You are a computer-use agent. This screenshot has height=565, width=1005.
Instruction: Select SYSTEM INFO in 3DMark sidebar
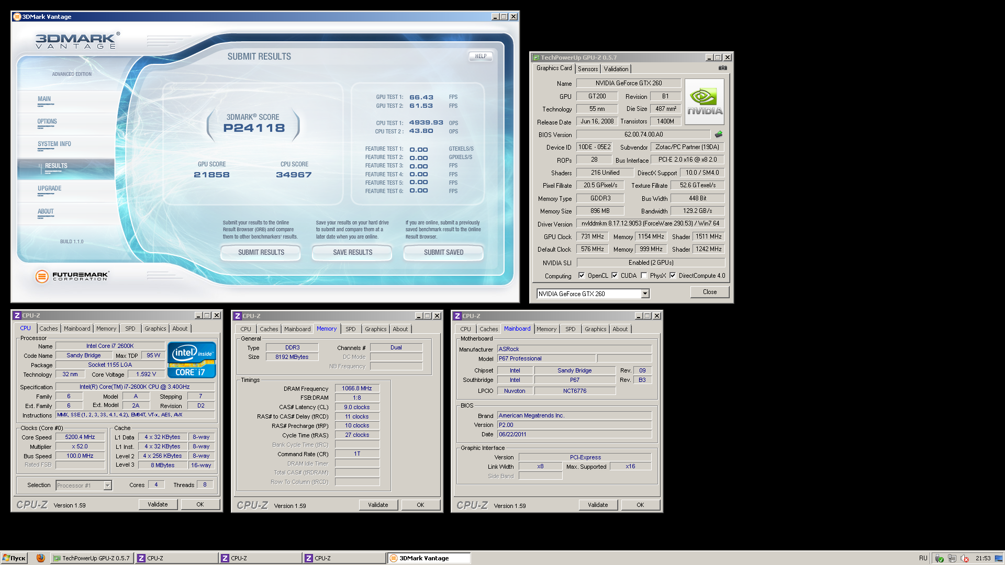click(66, 146)
